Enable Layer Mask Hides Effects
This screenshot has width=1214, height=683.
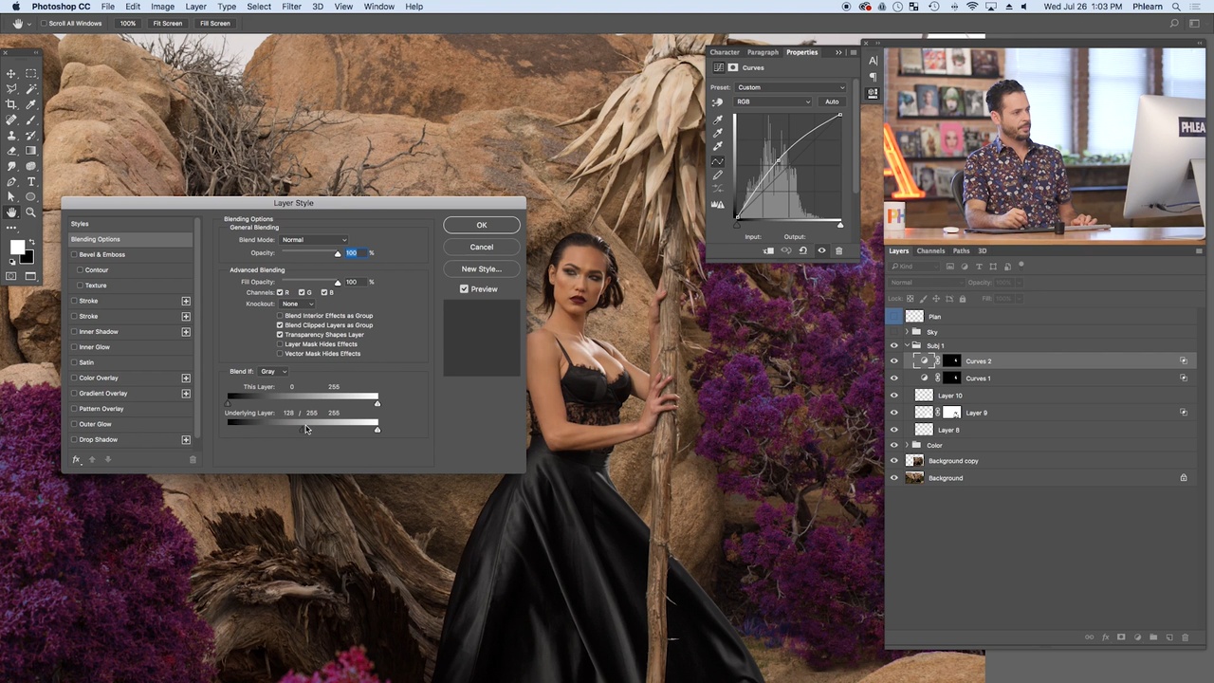pos(280,344)
